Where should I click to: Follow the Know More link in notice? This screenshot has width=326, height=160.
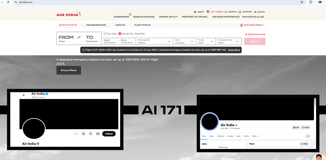pyautogui.click(x=234, y=50)
